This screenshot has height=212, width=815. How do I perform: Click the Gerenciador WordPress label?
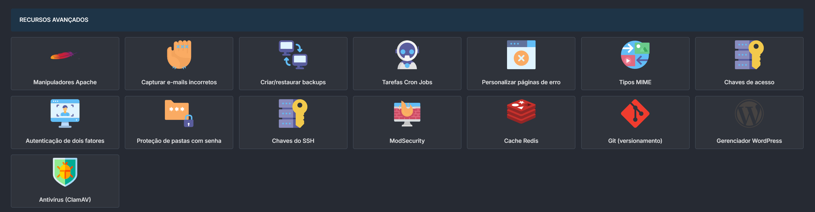click(x=749, y=141)
